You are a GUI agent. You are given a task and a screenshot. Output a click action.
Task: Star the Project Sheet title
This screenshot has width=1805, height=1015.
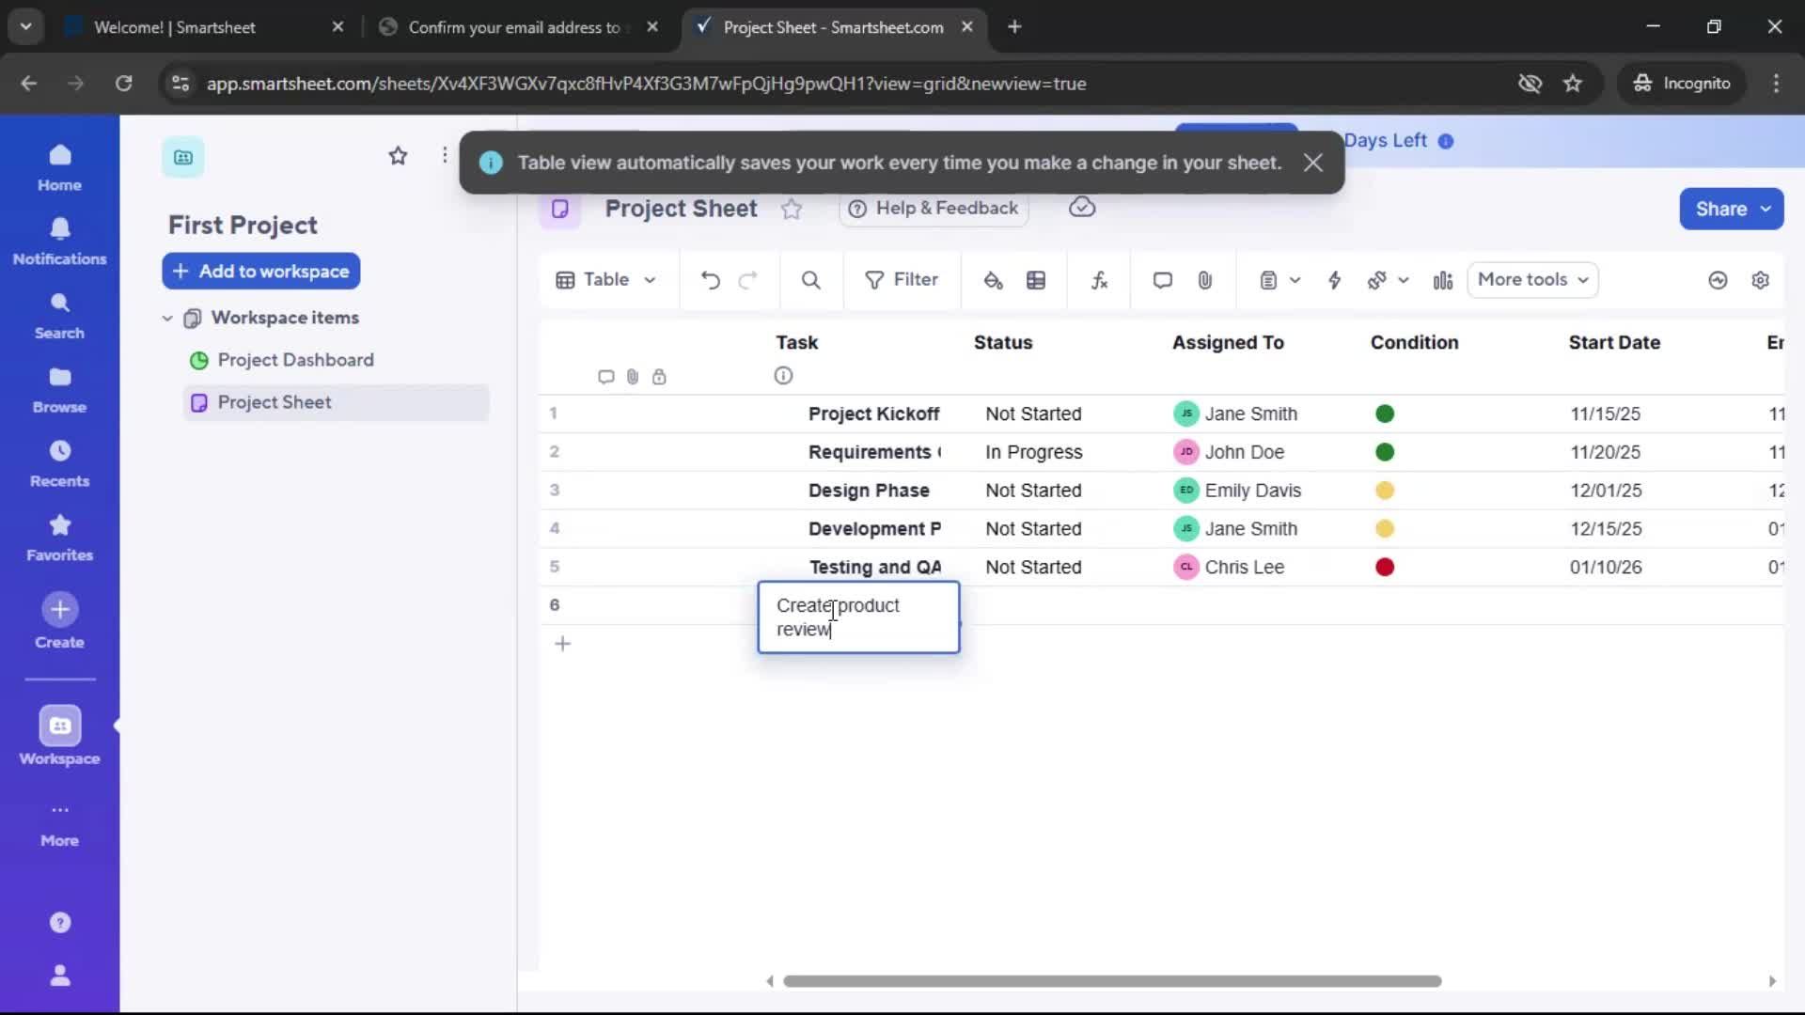click(793, 209)
